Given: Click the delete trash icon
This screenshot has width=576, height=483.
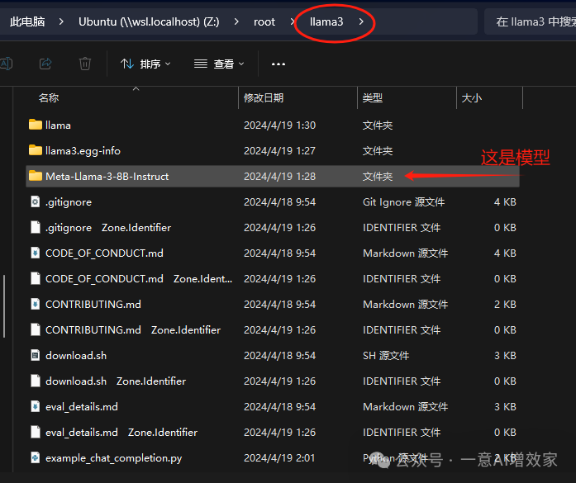Looking at the screenshot, I should [x=85, y=64].
